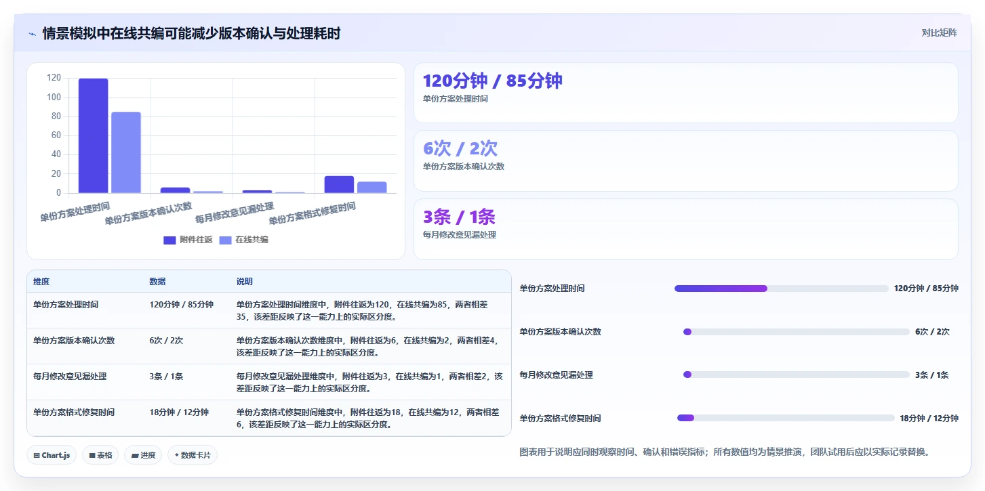
Task: Click the 单份方案格式修复时间 progress bar
Action: click(786, 418)
